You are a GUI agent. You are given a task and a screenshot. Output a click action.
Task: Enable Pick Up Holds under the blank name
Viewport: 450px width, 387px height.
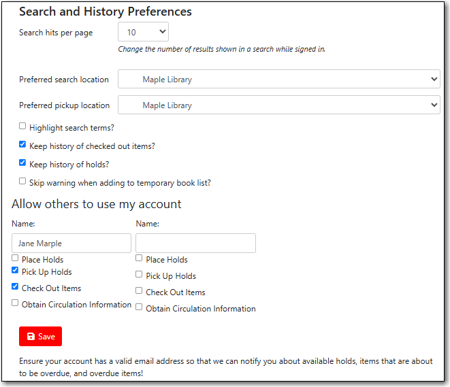139,275
